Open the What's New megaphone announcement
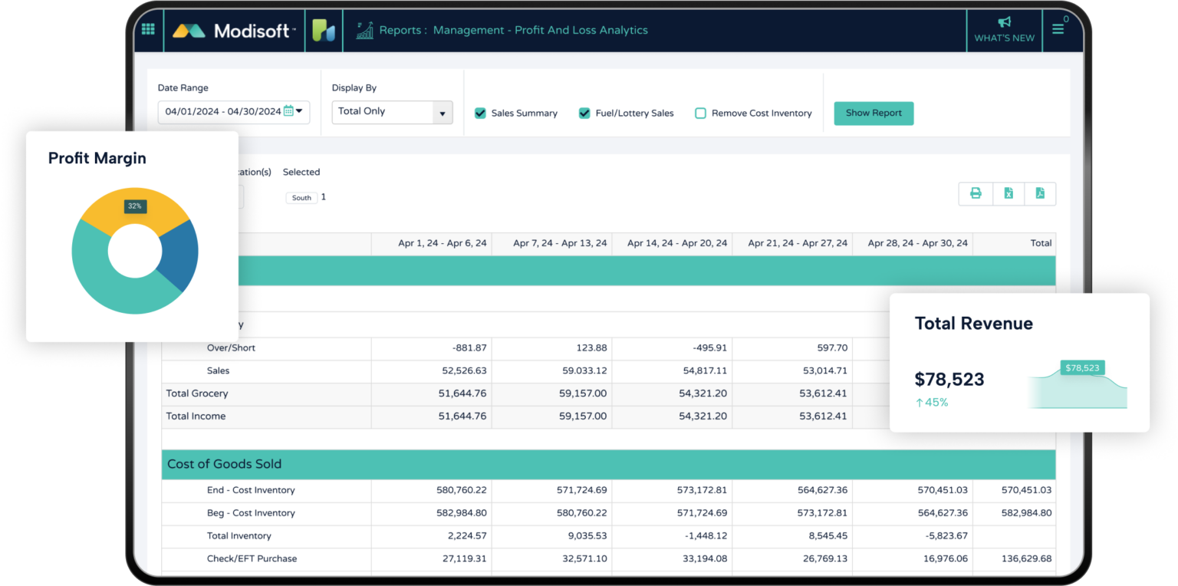The height and width of the screenshot is (586, 1178). coord(1005,30)
